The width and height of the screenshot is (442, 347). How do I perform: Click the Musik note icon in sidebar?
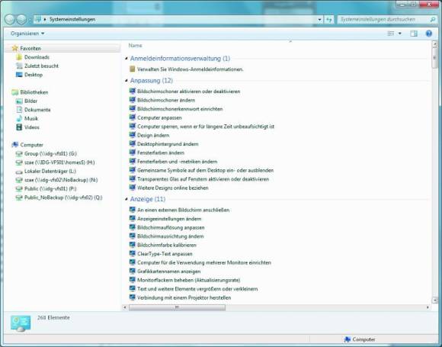coord(19,118)
